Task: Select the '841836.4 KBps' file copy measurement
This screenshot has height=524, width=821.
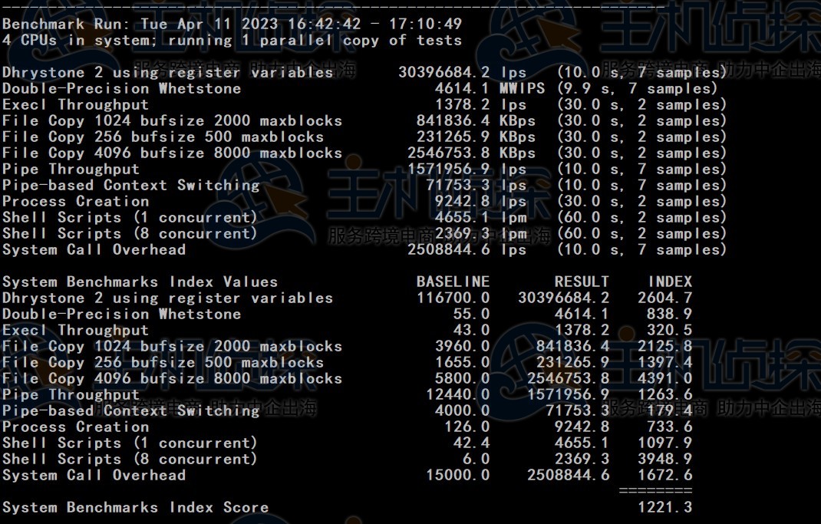Action: [x=476, y=121]
